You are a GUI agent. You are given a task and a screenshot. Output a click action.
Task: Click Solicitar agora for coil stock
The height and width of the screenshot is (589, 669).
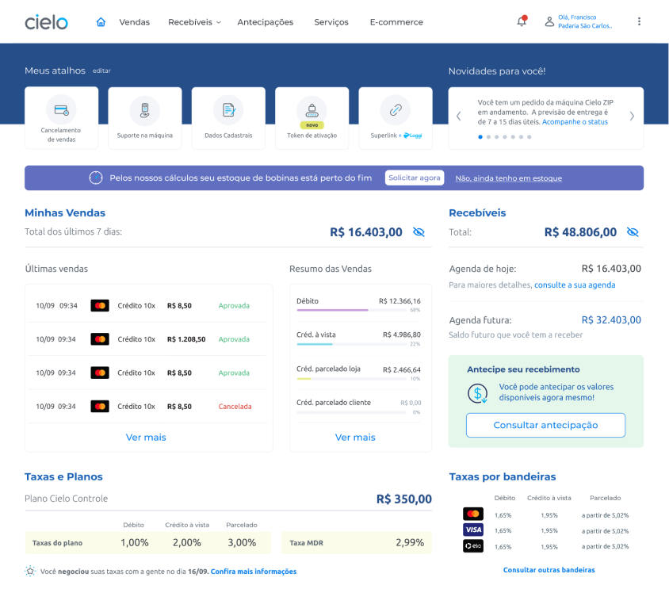tap(415, 178)
